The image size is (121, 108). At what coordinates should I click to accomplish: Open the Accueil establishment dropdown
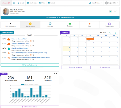click(x=96, y=3)
